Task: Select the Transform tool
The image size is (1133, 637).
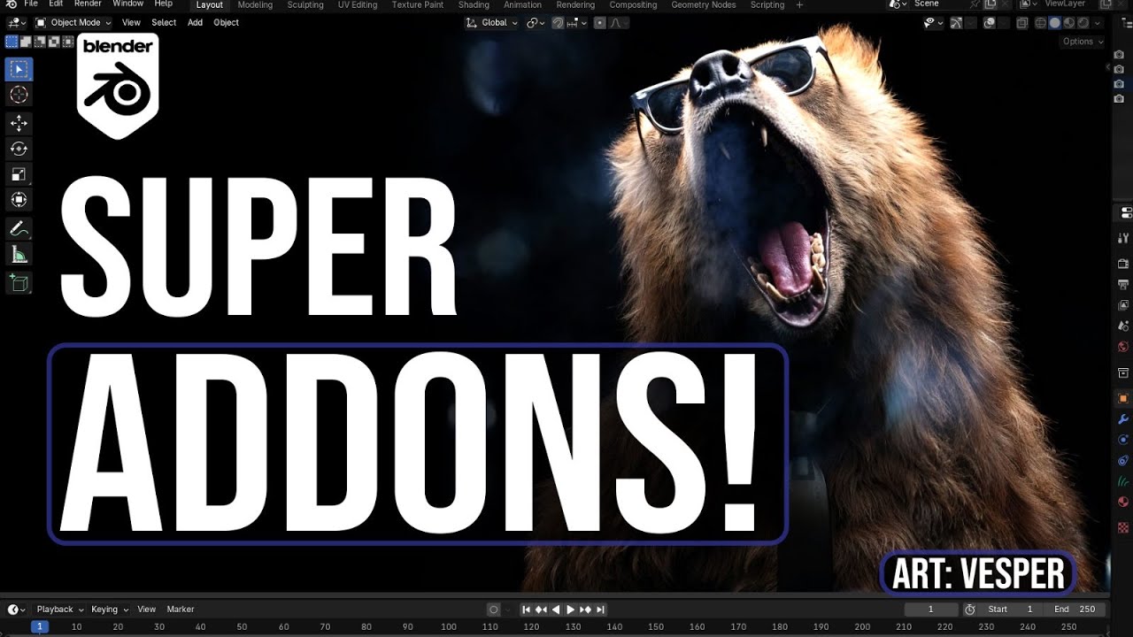Action: point(19,200)
